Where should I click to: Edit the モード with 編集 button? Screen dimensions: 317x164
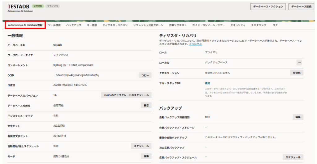coord(146,156)
